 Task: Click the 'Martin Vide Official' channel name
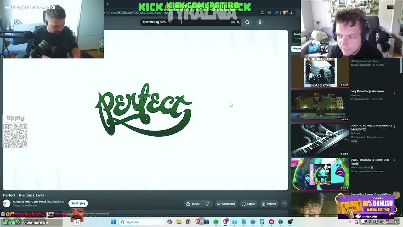pos(360,168)
